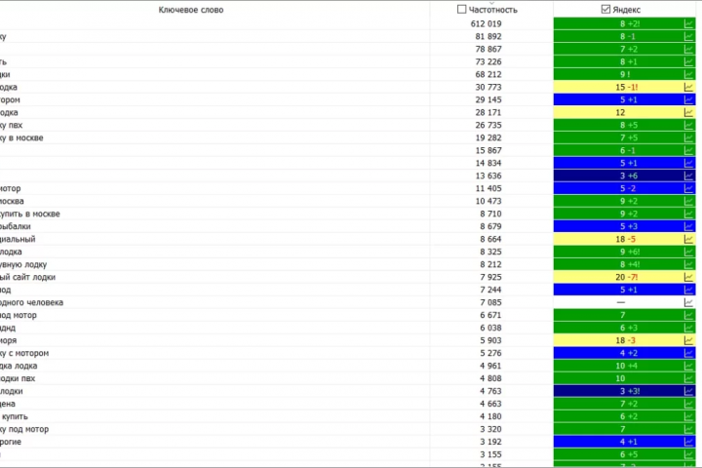Select keyword ending 'рыбалки'
This screenshot has height=468, width=702.
pos(16,226)
